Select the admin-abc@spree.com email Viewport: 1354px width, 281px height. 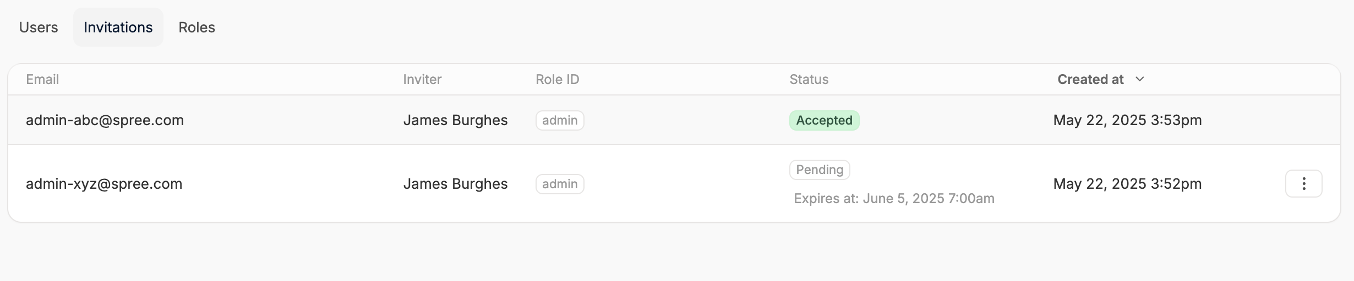tap(105, 120)
